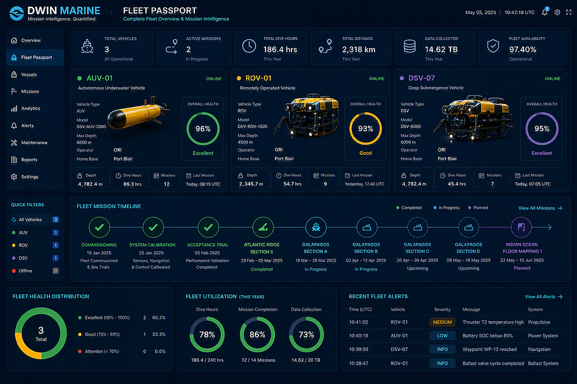The width and height of the screenshot is (577, 384).
Task: Open View All Missions link
Action: pos(540,208)
